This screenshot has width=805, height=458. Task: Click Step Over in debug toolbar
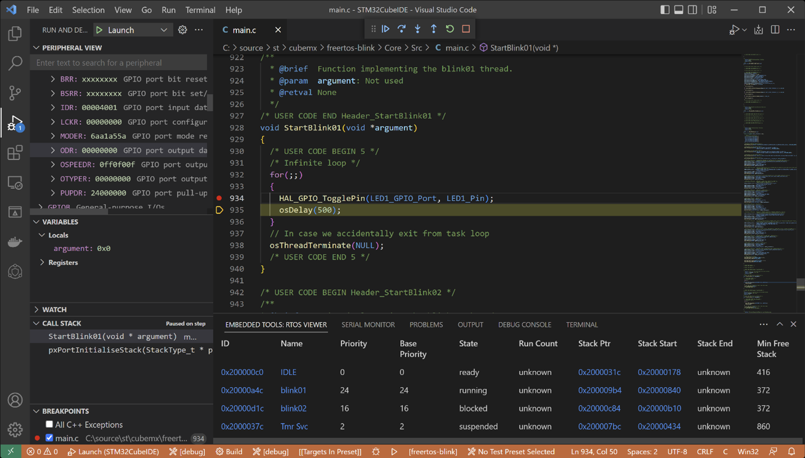pyautogui.click(x=401, y=29)
